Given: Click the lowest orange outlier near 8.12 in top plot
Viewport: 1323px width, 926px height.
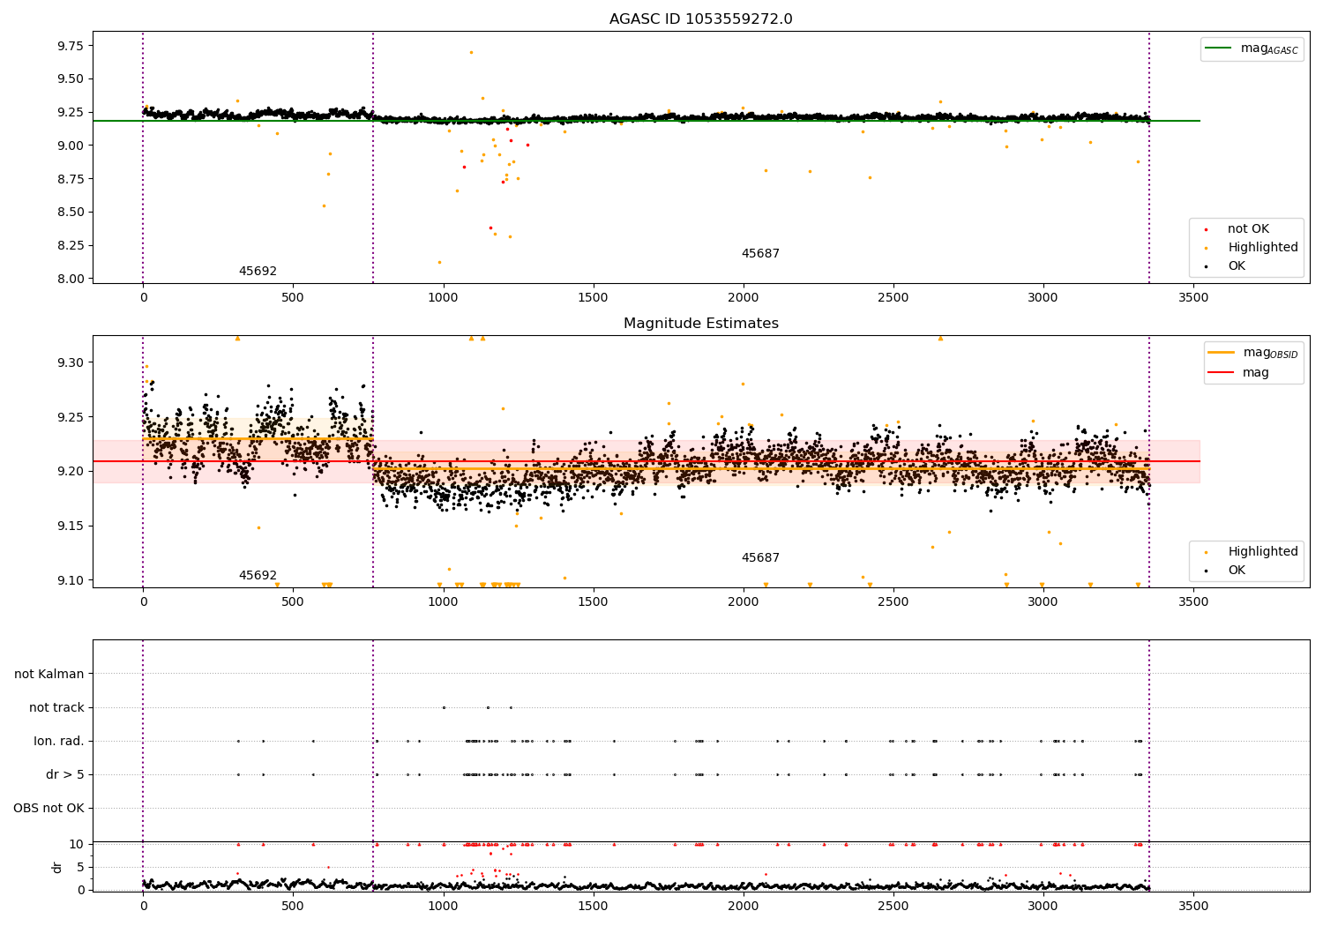Looking at the screenshot, I should pos(439,262).
